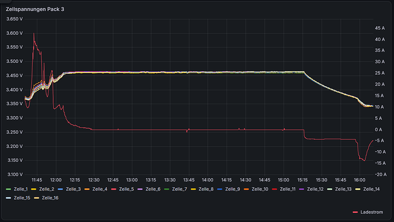The height and width of the screenshot is (222, 394).
Task: Click the 13:45 time axis label
Action: coord(188,180)
